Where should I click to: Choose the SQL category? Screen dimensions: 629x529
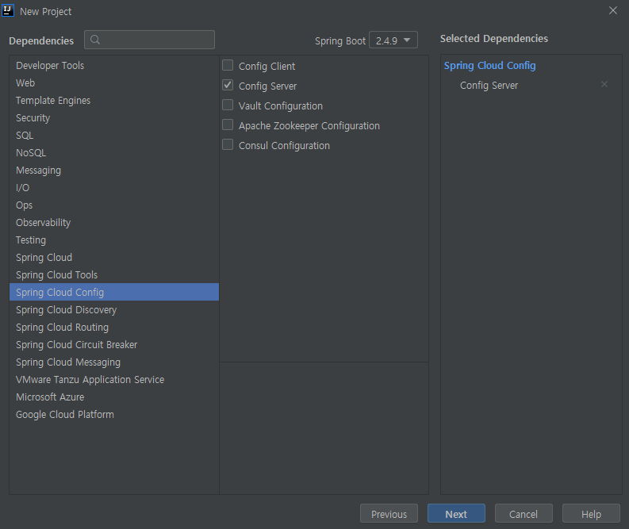(x=114, y=135)
